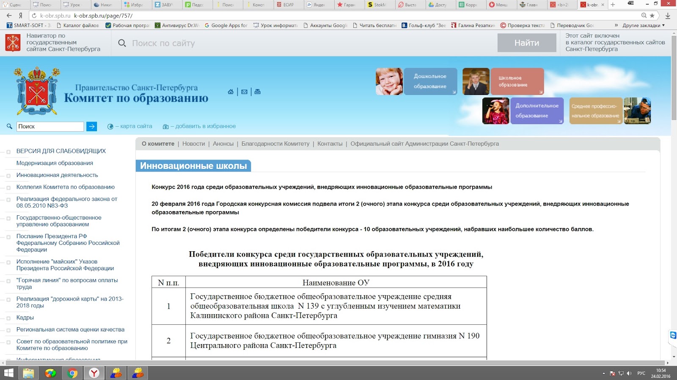Click the blue arrow to submit sidebar search
The image size is (677, 380).
point(92,126)
